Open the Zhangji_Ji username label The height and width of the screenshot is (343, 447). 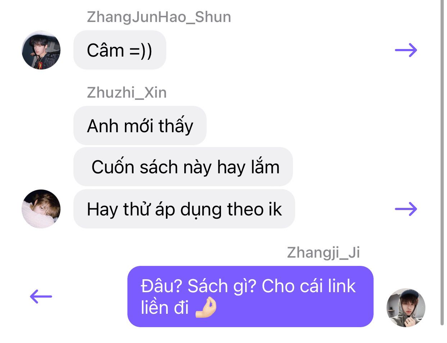tap(324, 253)
